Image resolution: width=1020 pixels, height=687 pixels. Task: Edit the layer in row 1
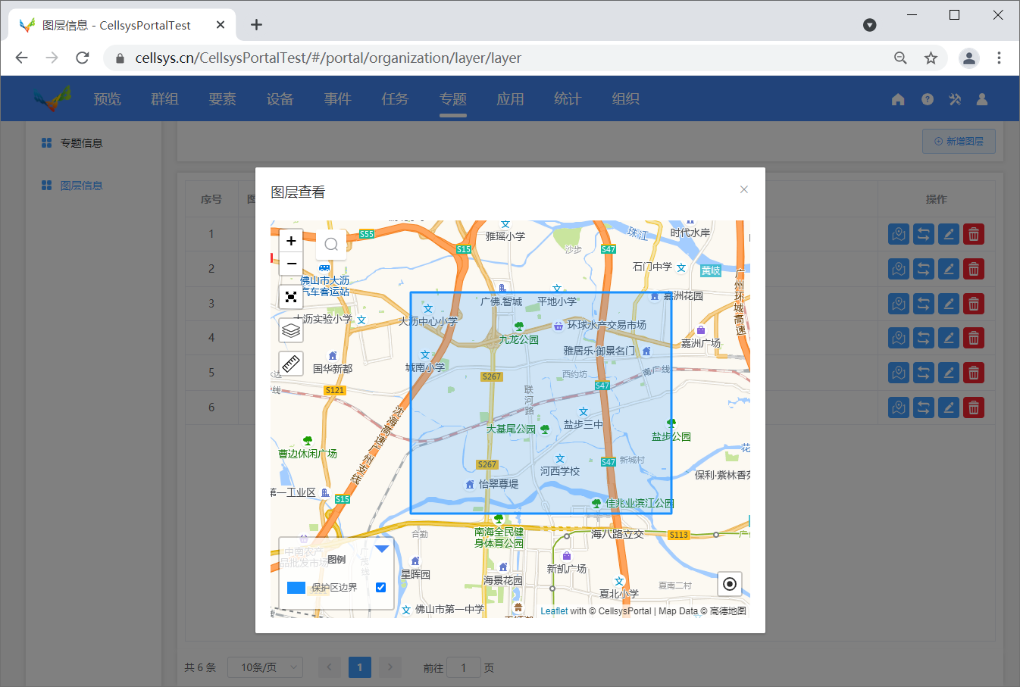pos(949,234)
